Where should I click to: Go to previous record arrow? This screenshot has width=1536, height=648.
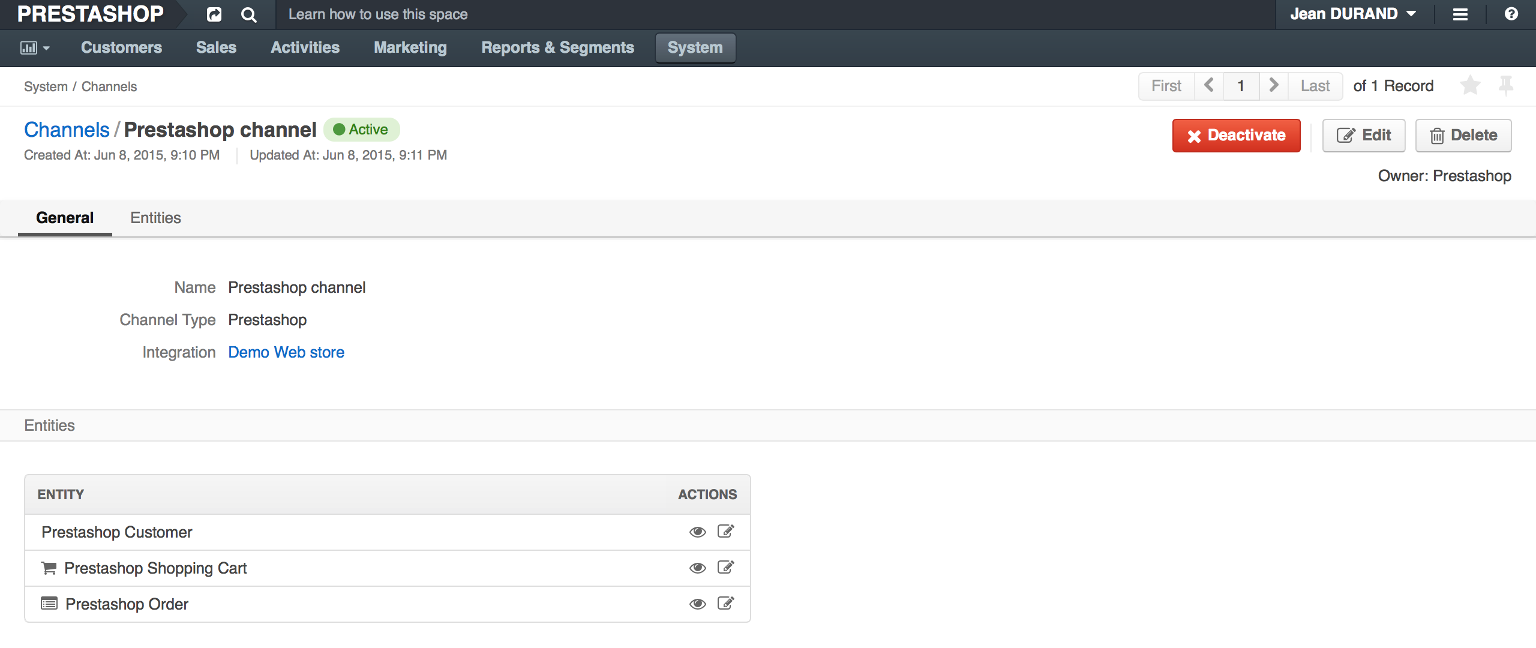(1209, 86)
